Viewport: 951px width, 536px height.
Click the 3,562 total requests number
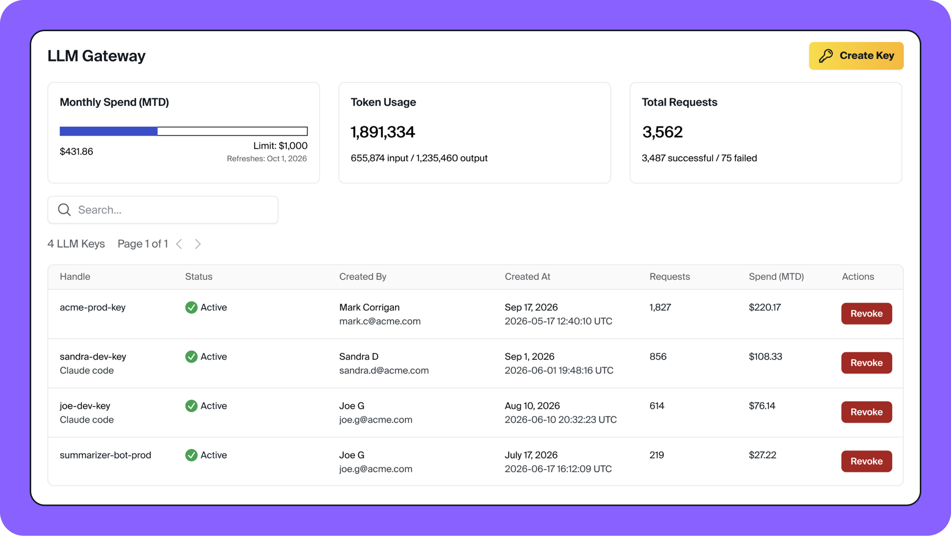(x=662, y=132)
